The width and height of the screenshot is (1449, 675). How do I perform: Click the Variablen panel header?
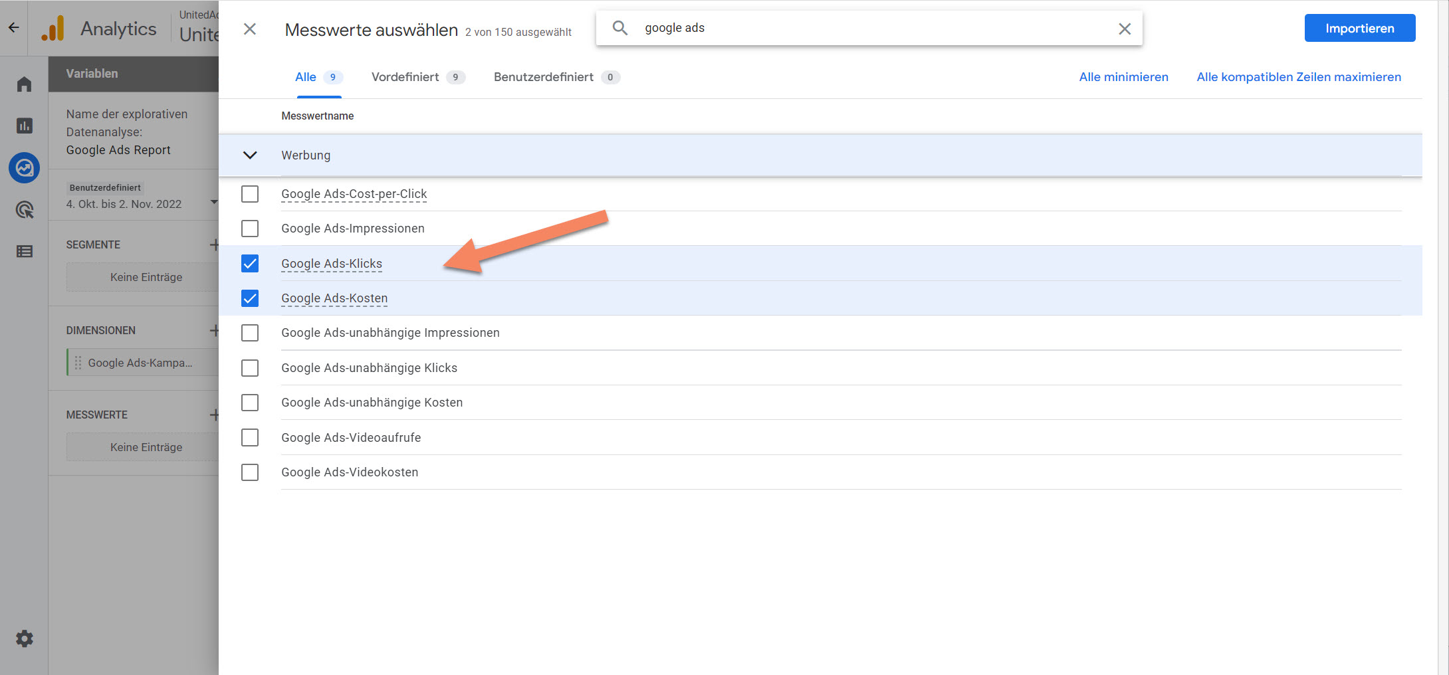(x=134, y=74)
